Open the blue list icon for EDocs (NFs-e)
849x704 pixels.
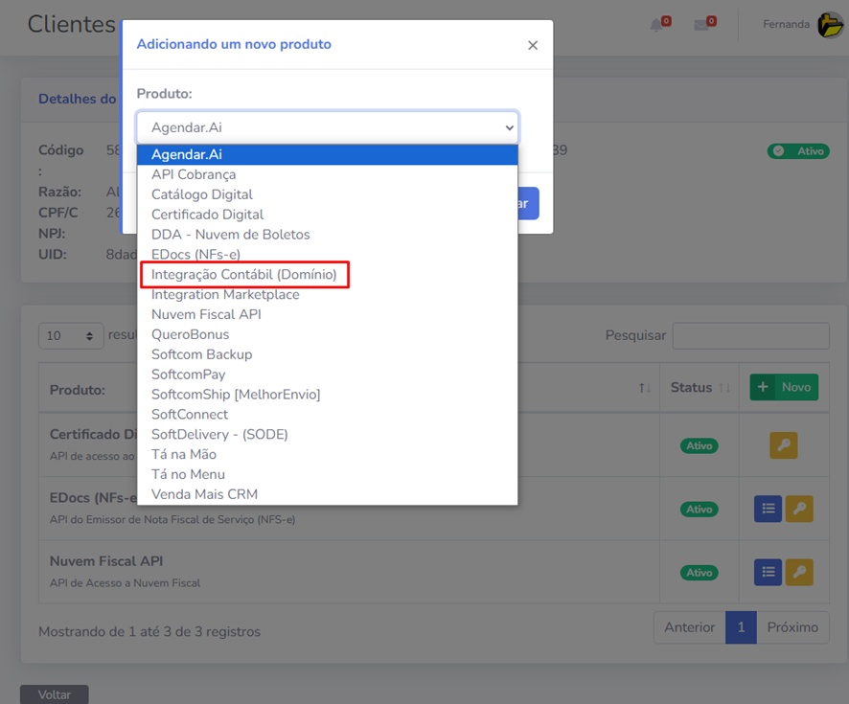pos(767,509)
